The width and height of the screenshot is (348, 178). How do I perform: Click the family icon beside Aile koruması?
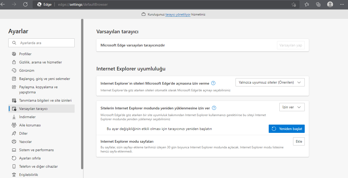[x=14, y=125]
